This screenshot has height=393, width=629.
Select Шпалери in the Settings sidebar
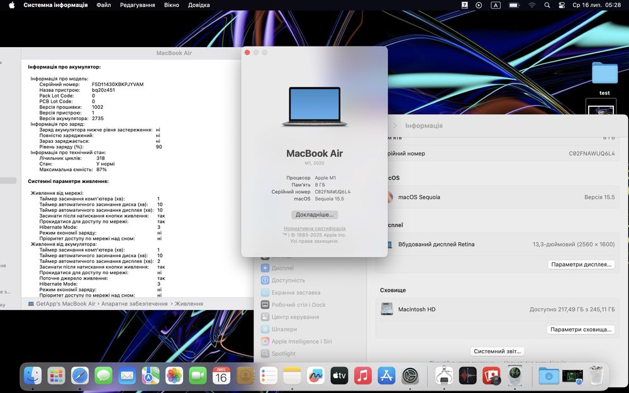pyautogui.click(x=279, y=329)
